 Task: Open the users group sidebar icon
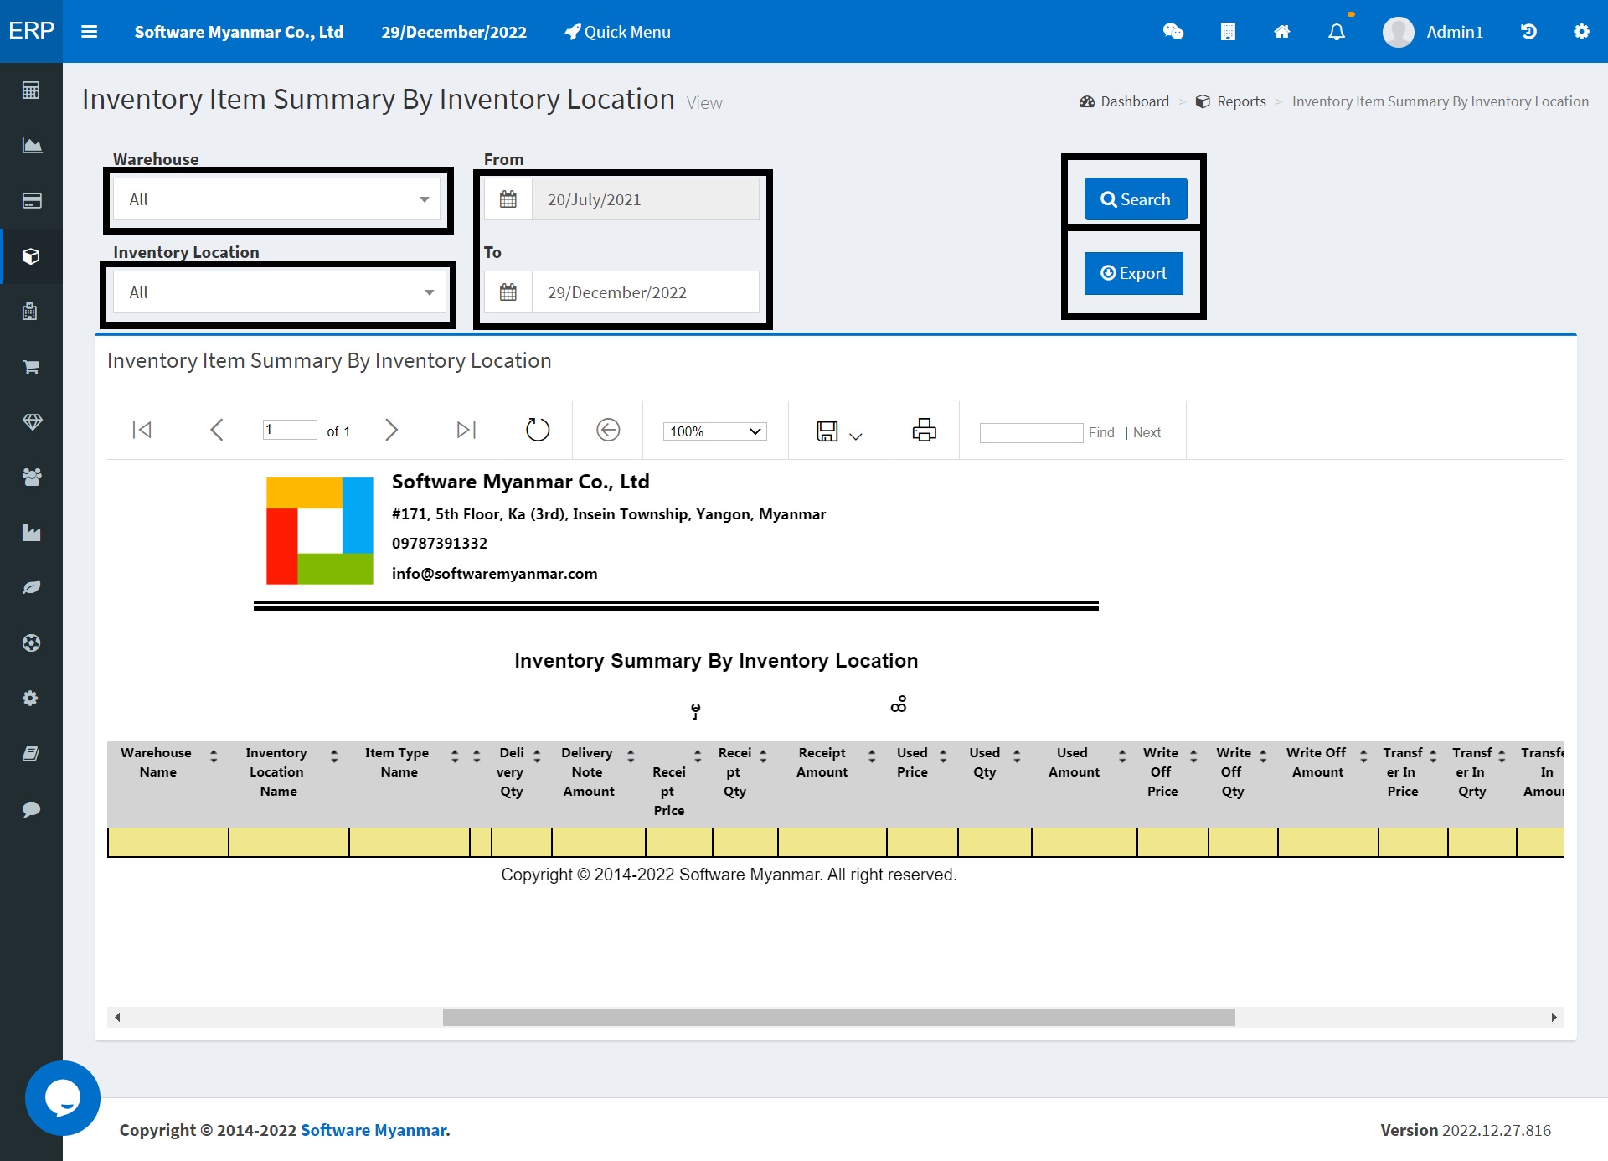[31, 477]
